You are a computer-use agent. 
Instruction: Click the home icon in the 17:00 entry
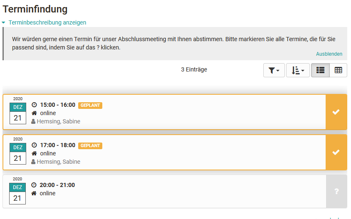(x=35, y=153)
